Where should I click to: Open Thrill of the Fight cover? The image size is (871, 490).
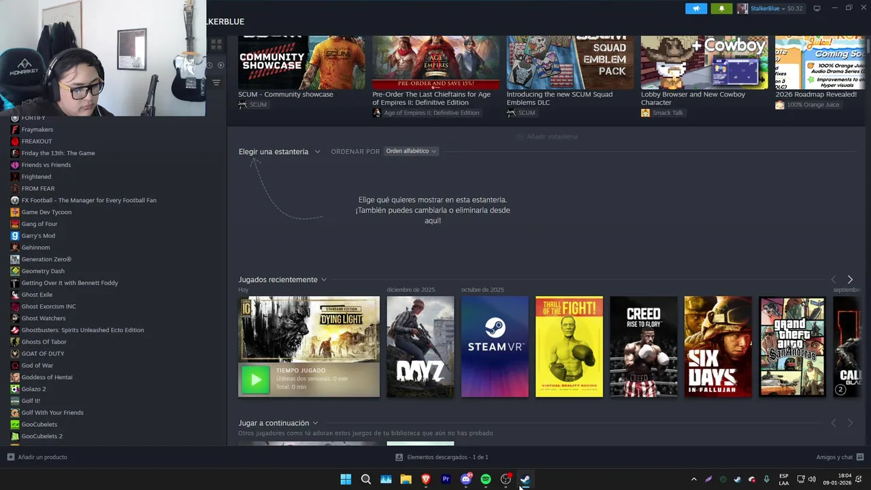pos(569,346)
